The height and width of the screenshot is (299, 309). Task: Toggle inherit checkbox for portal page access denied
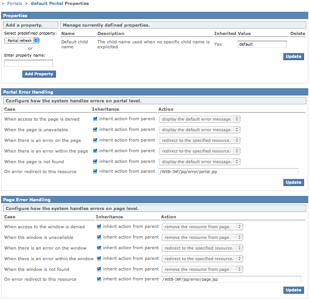point(95,119)
